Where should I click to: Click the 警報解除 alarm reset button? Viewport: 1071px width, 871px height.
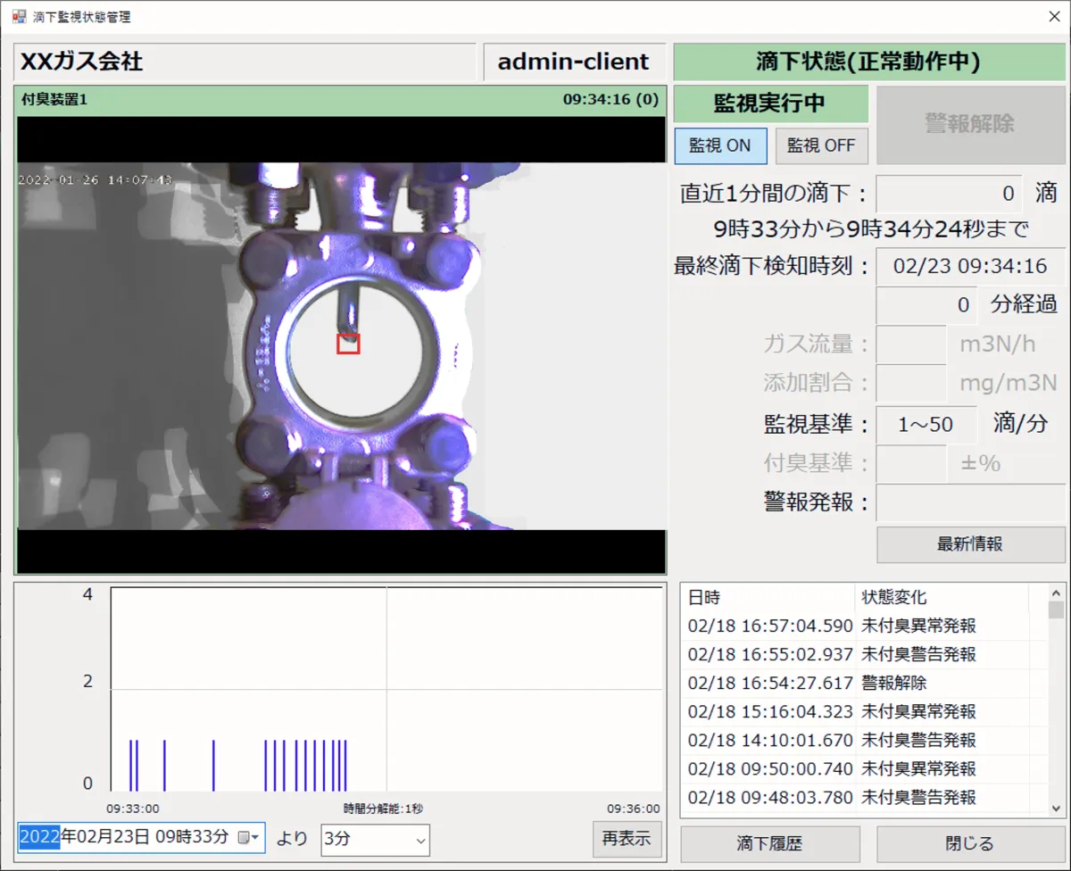point(970,123)
